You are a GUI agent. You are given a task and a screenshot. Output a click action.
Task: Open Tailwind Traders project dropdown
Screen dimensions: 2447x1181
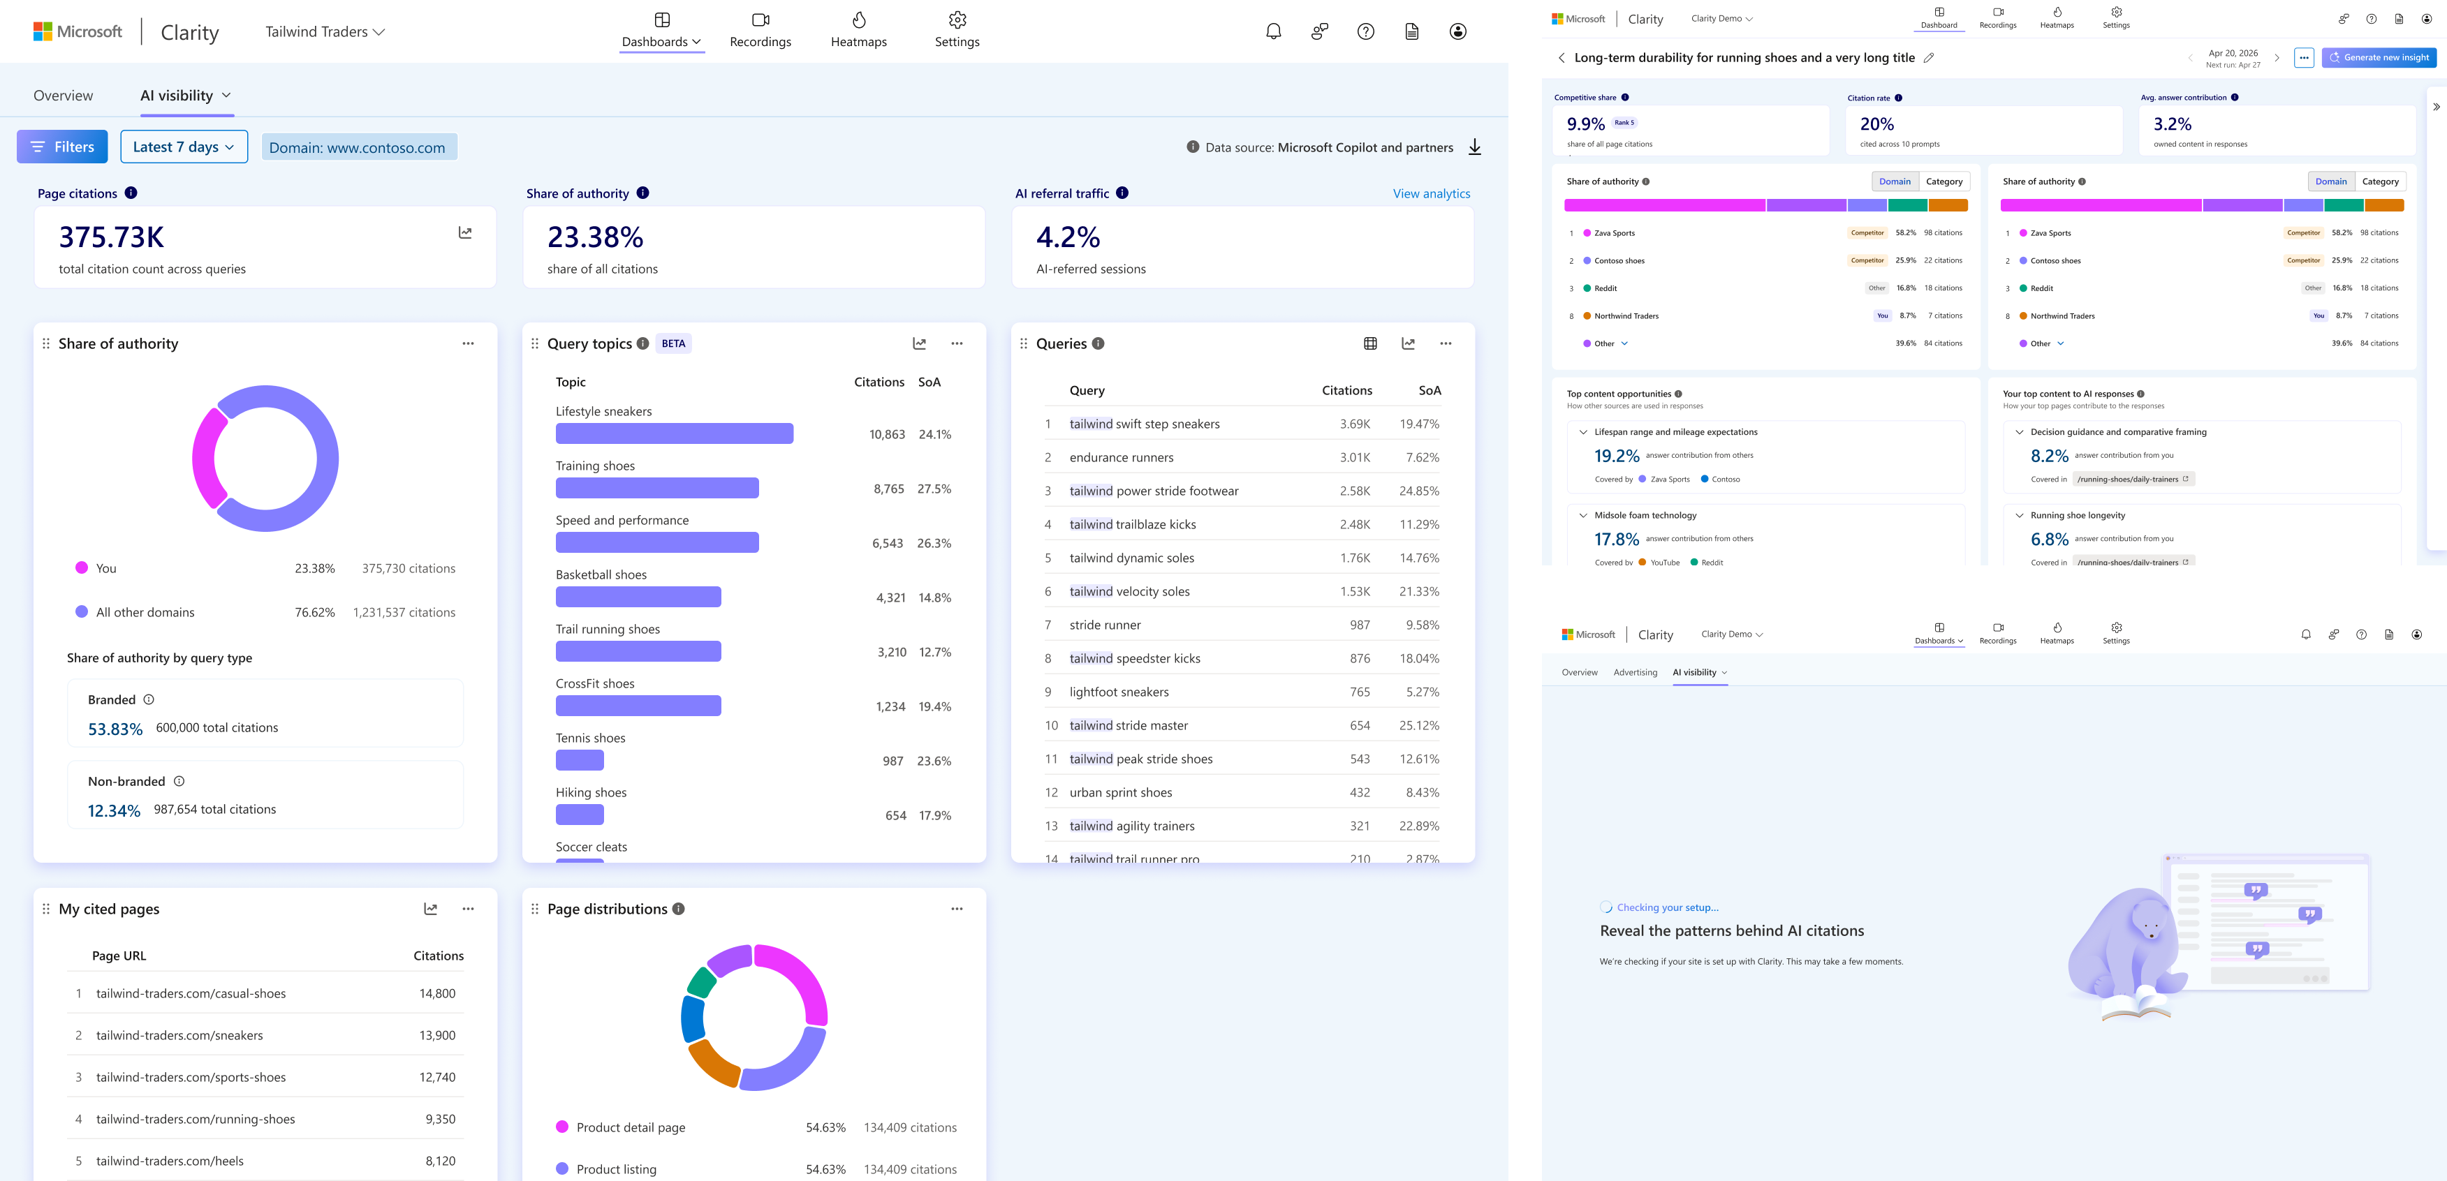325,31
